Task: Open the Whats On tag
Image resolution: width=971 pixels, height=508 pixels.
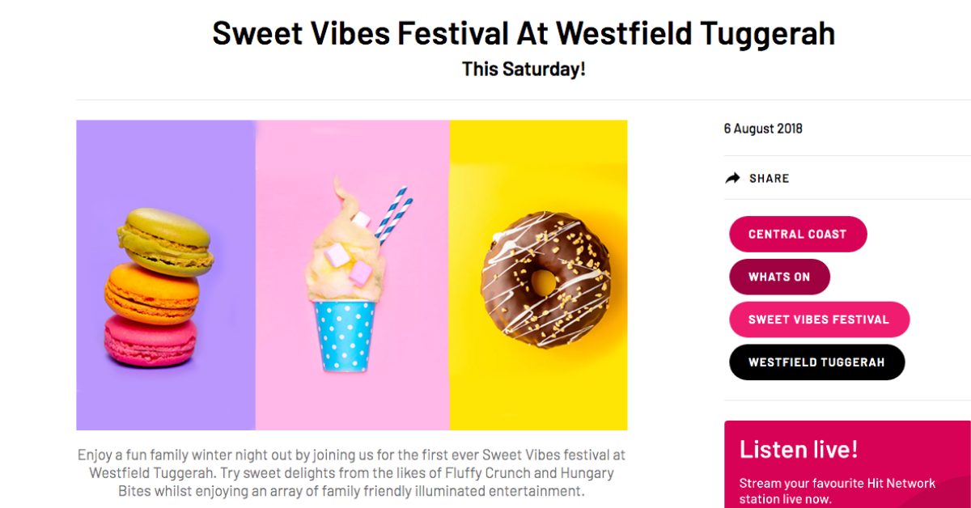Action: pos(779,277)
